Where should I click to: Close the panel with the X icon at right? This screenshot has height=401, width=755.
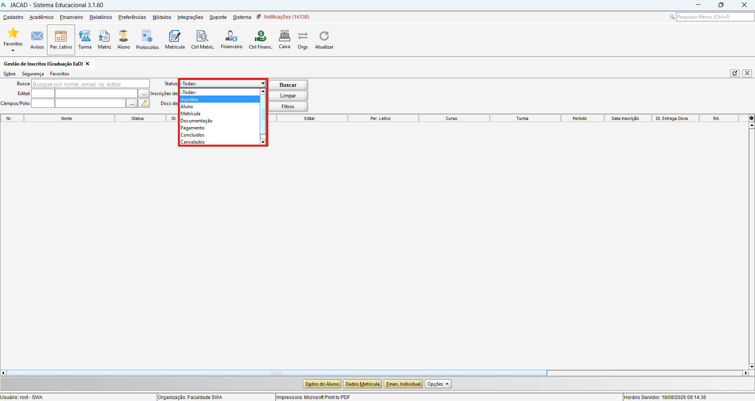point(747,73)
